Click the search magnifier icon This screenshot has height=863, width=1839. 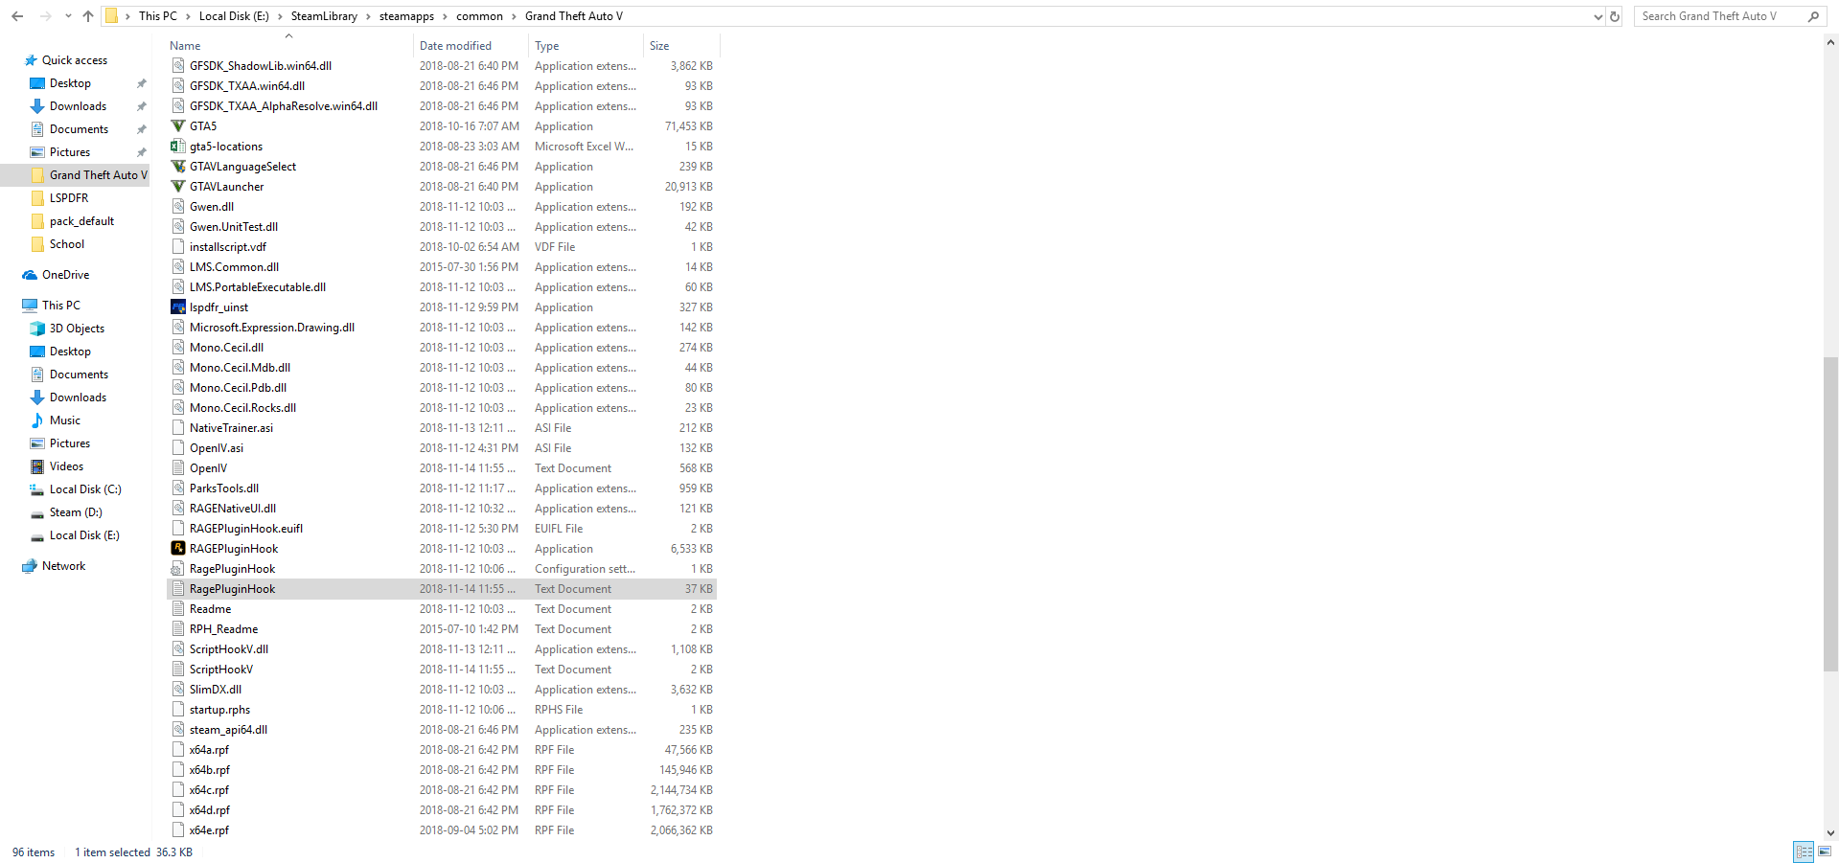point(1812,16)
